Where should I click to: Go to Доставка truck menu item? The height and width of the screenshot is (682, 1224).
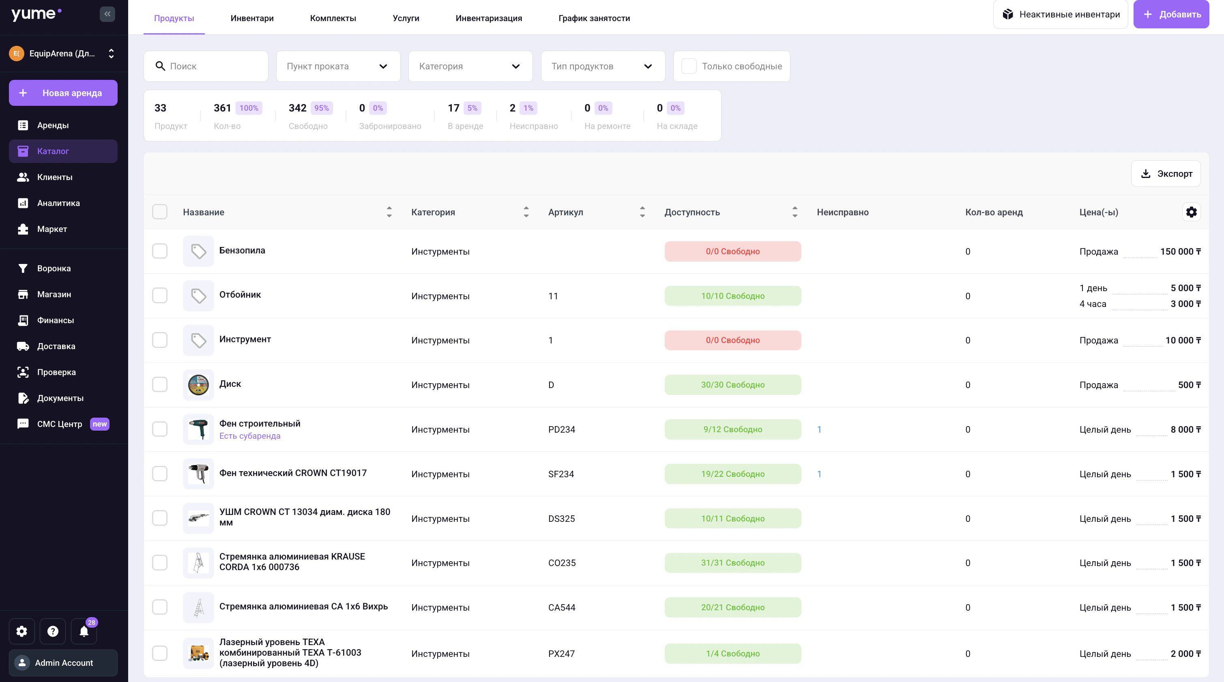56,346
